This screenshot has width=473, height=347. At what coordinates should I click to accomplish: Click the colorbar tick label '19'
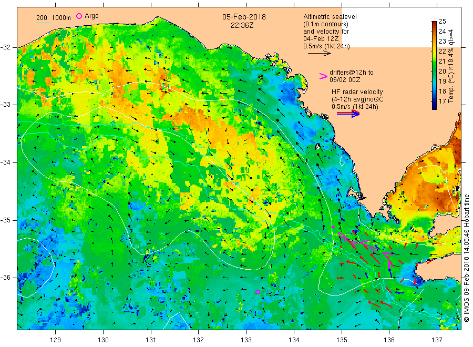[x=442, y=81]
